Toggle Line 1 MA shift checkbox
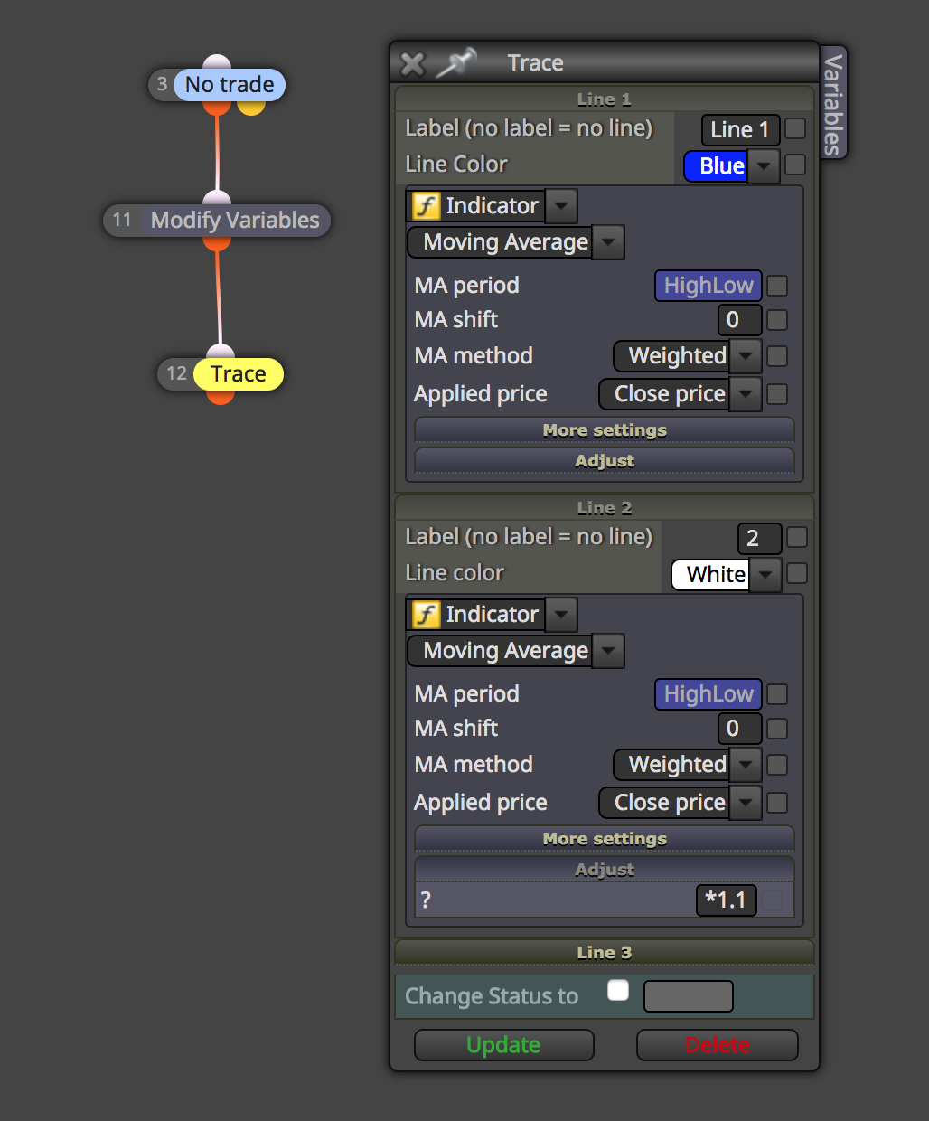929x1121 pixels. 777,320
